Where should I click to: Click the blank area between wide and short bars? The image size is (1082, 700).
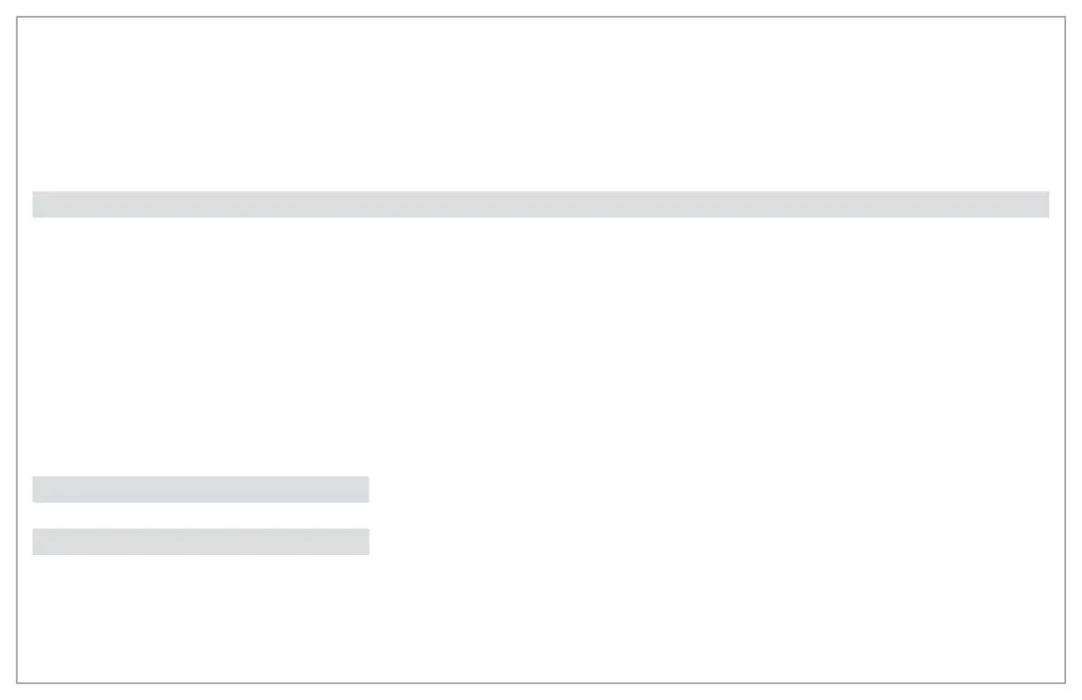click(540, 346)
